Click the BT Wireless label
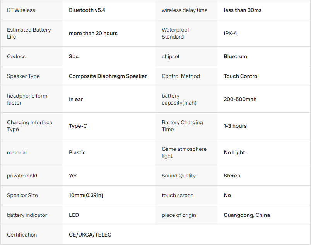The height and width of the screenshot is (245, 311). (21, 10)
